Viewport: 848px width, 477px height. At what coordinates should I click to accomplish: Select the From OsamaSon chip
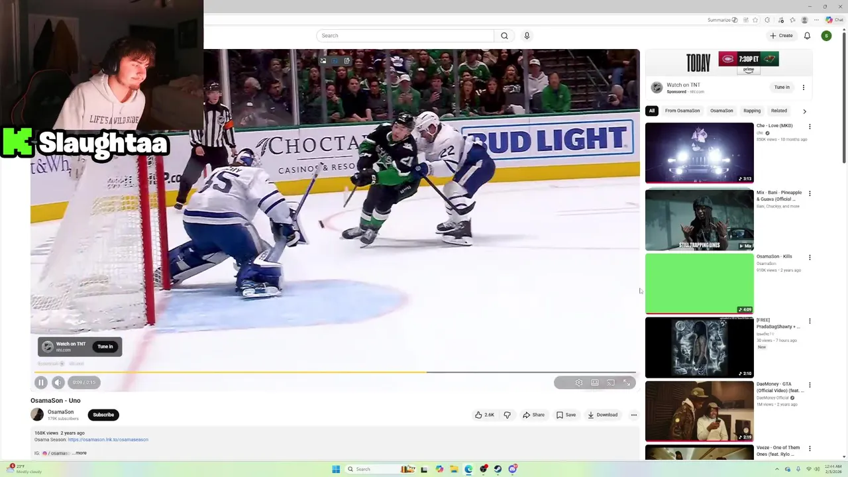[682, 111]
